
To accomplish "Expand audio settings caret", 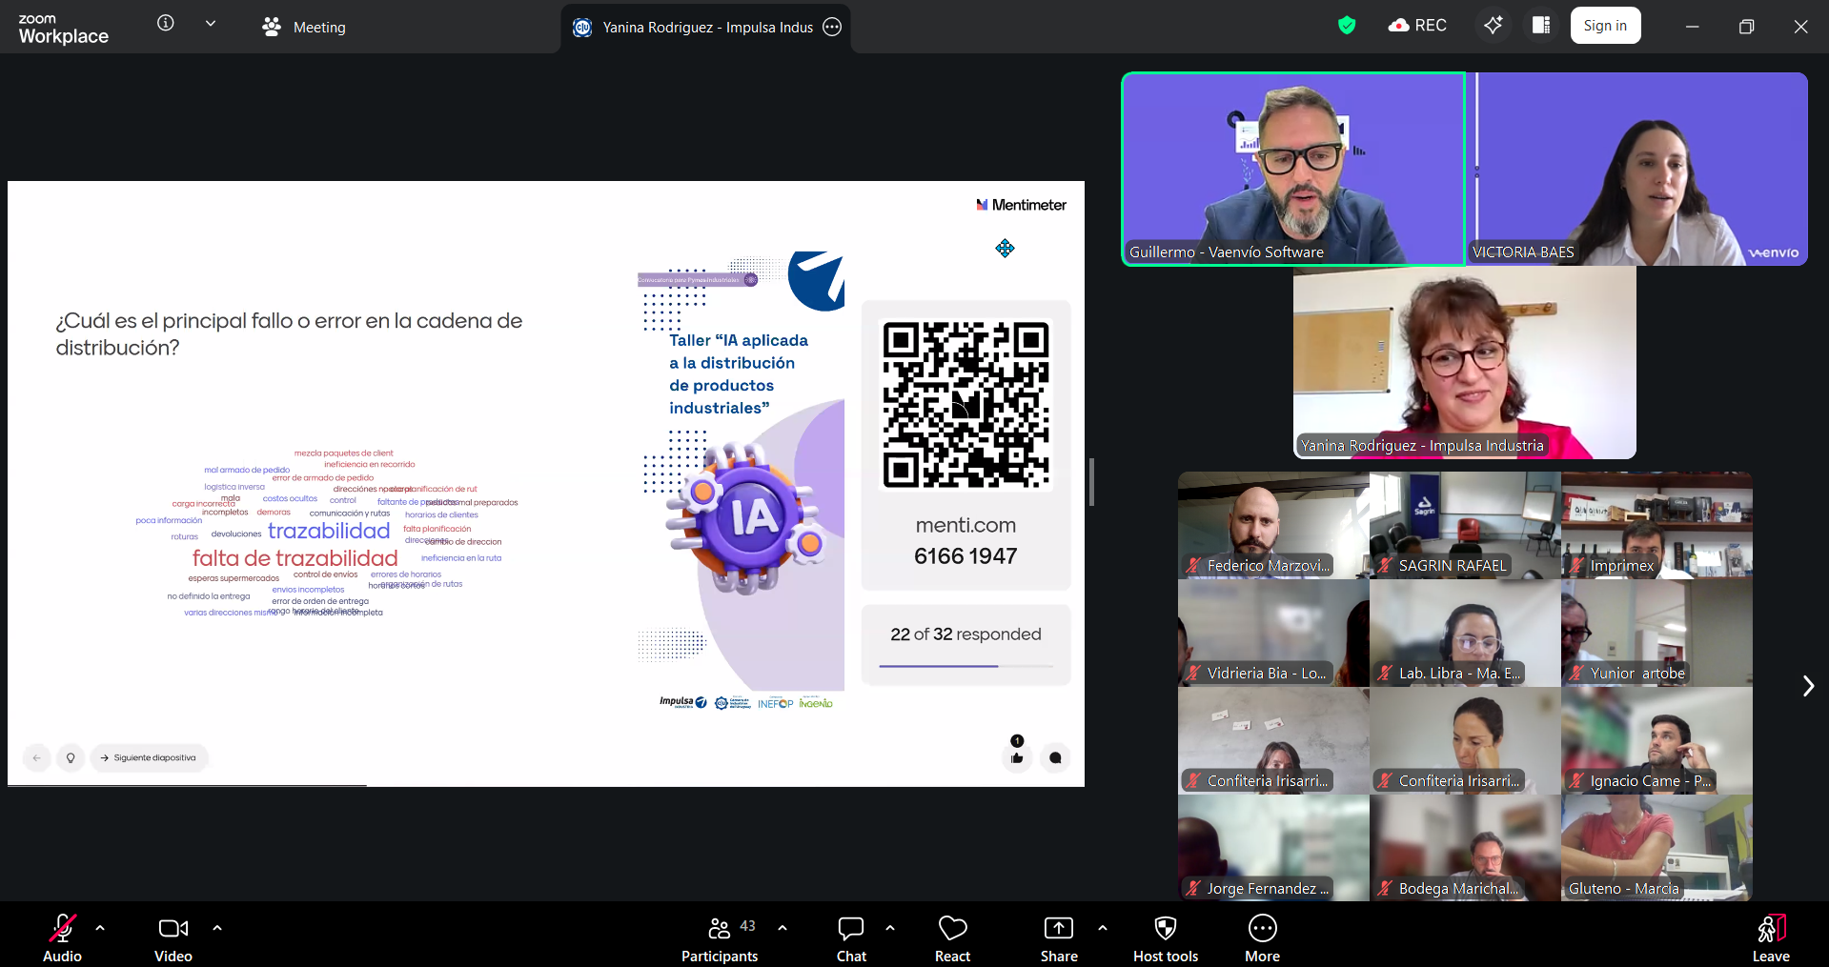I will (x=100, y=927).
